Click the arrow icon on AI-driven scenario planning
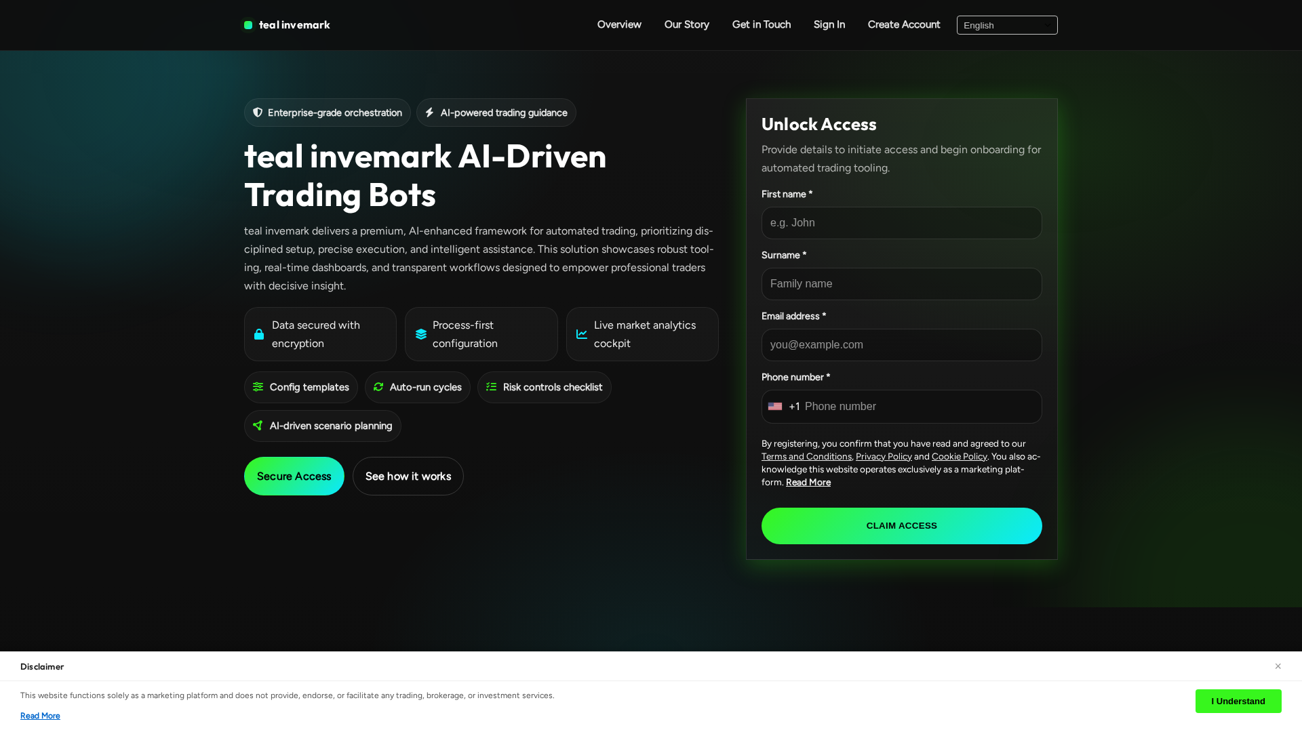The width and height of the screenshot is (1302, 732). click(258, 426)
